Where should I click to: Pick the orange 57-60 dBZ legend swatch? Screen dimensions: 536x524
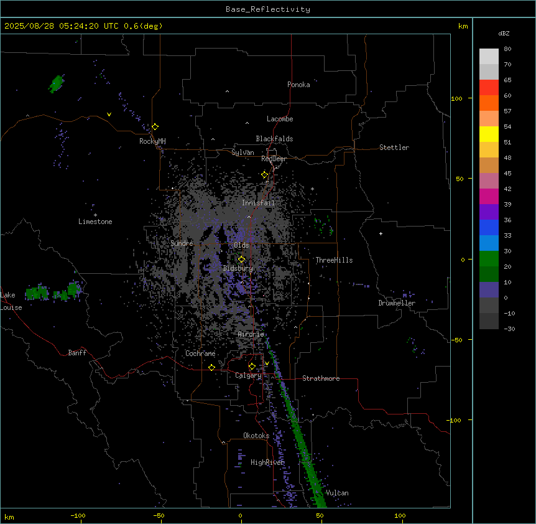[489, 103]
